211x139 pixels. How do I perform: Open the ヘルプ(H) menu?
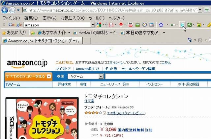point(116,18)
